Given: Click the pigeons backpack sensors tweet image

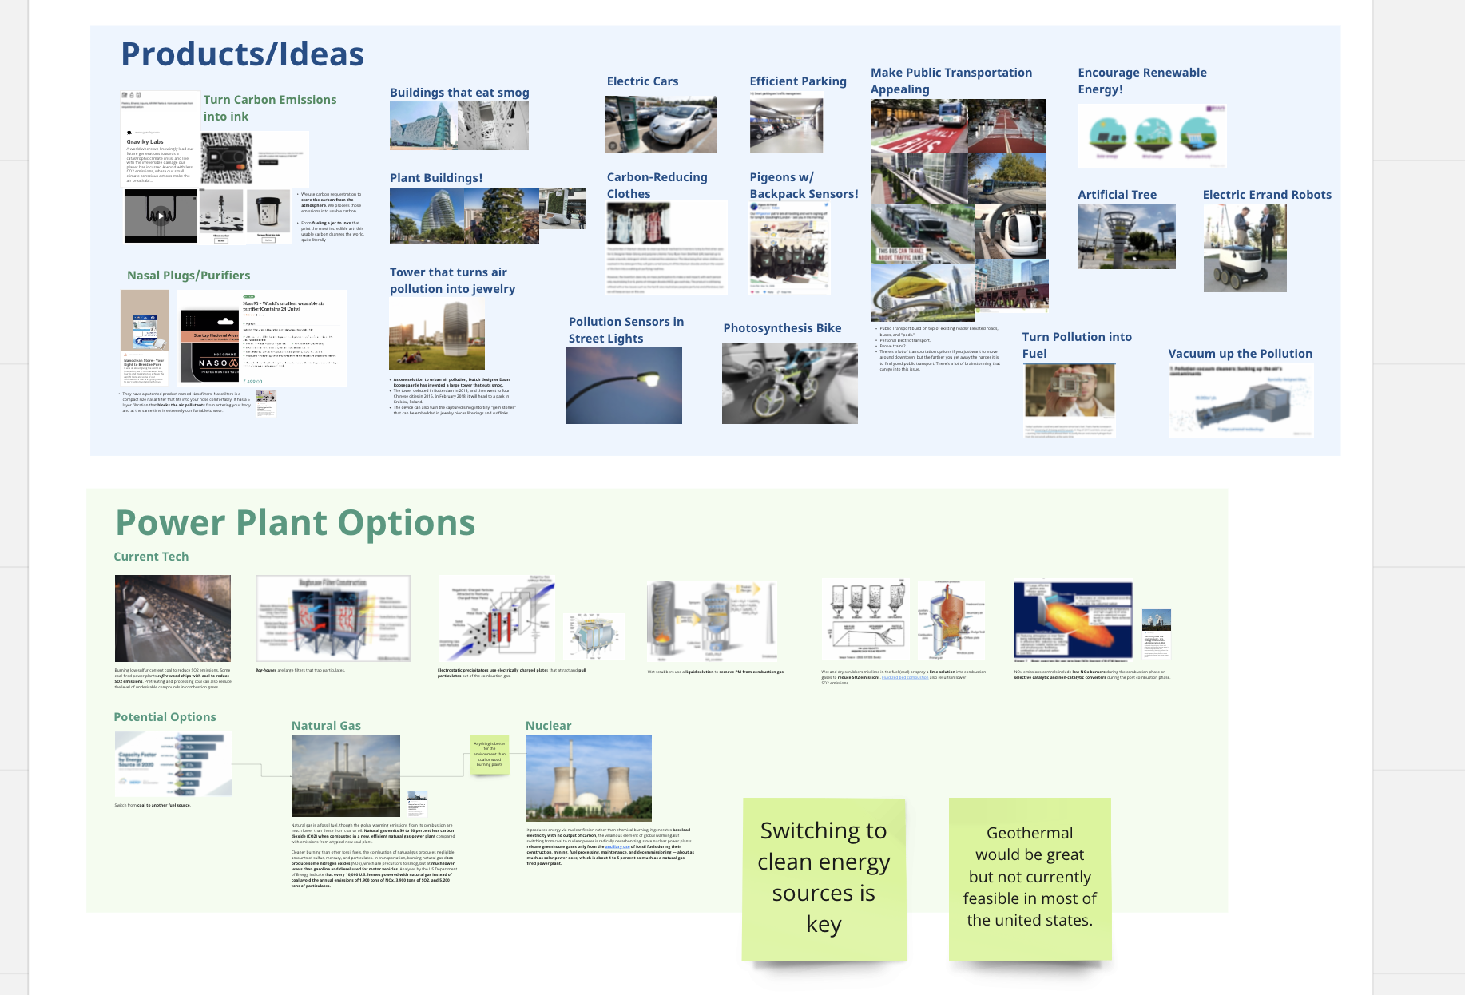Looking at the screenshot, I should (x=789, y=248).
